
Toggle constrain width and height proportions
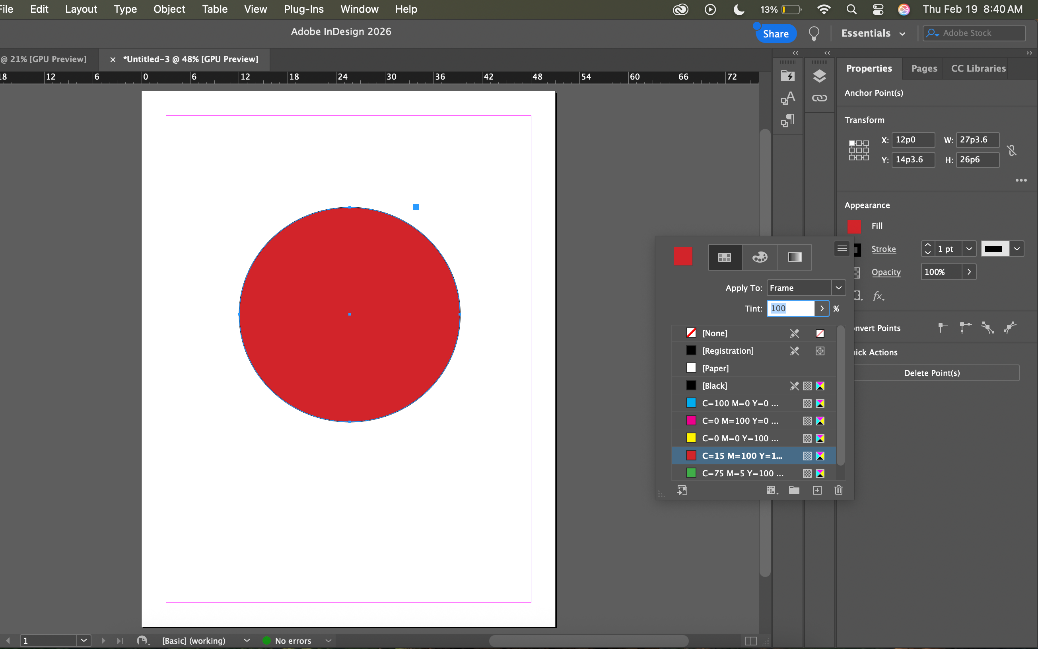[x=1012, y=150]
